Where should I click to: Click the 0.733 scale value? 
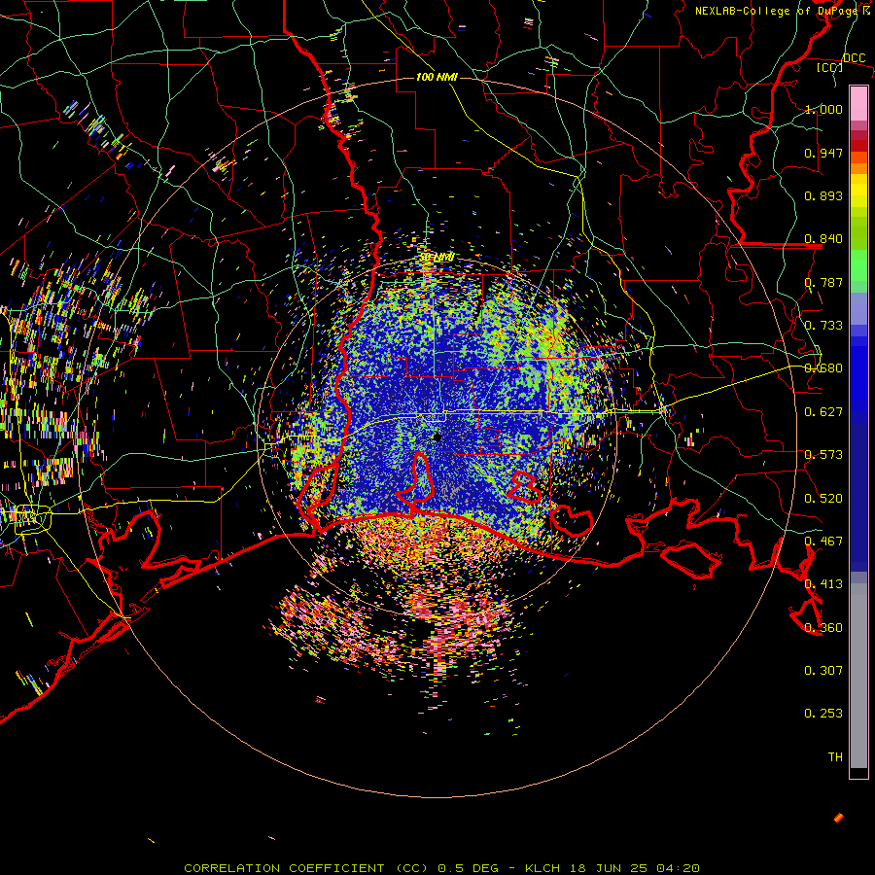click(823, 326)
